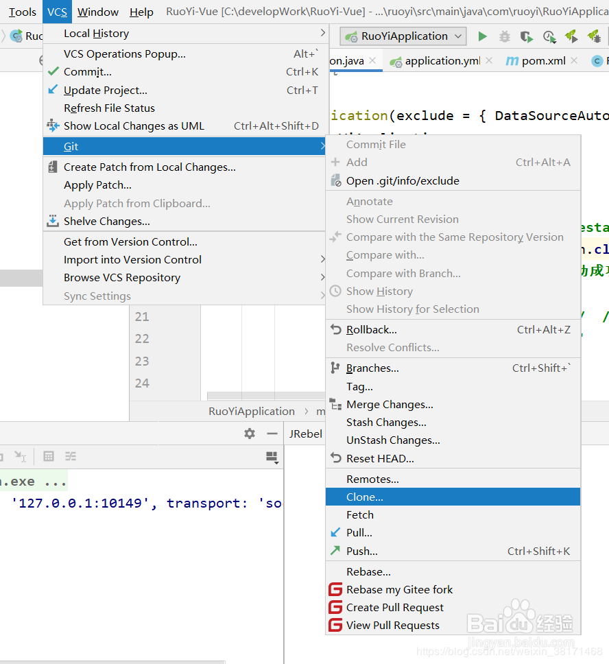This screenshot has height=664, width=609.
Task: Click Rebase in Git submenu
Action: point(453,571)
